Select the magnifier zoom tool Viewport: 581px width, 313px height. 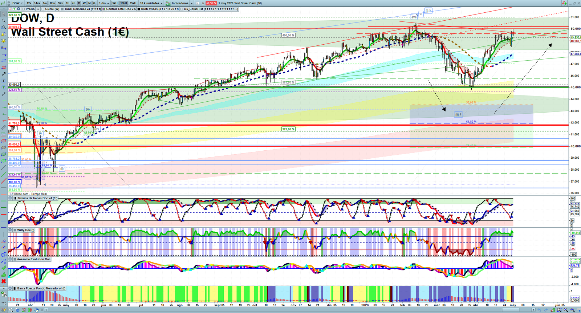[4, 21]
